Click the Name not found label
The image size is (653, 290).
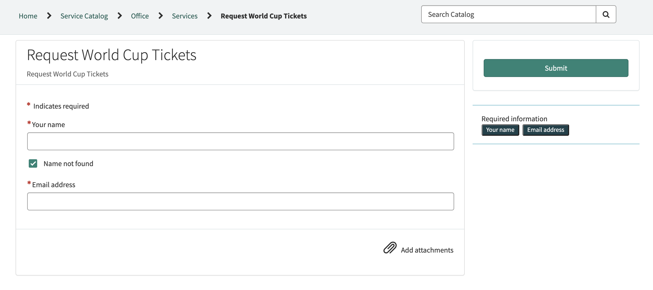coord(68,164)
